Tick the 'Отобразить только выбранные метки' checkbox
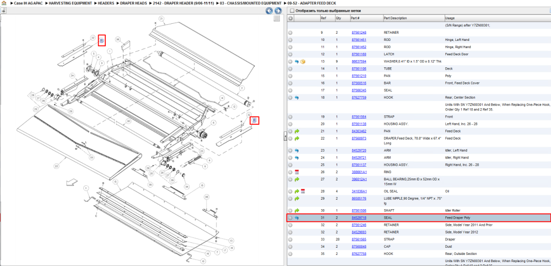 (291, 11)
